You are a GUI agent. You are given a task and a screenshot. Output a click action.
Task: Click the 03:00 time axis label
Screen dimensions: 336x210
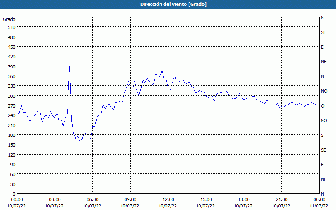55,200
